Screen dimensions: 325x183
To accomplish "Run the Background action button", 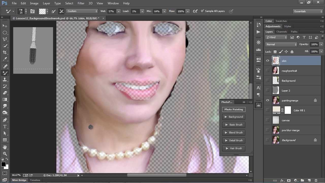I will click(234, 117).
